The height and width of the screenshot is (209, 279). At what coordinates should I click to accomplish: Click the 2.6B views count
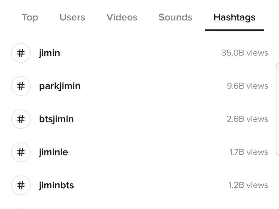[247, 119]
